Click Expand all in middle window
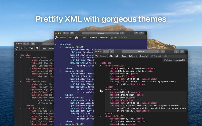The height and width of the screenshot is (126, 202). point(104,37)
